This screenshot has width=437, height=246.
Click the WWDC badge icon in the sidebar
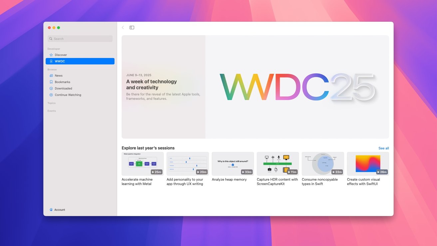click(x=51, y=61)
